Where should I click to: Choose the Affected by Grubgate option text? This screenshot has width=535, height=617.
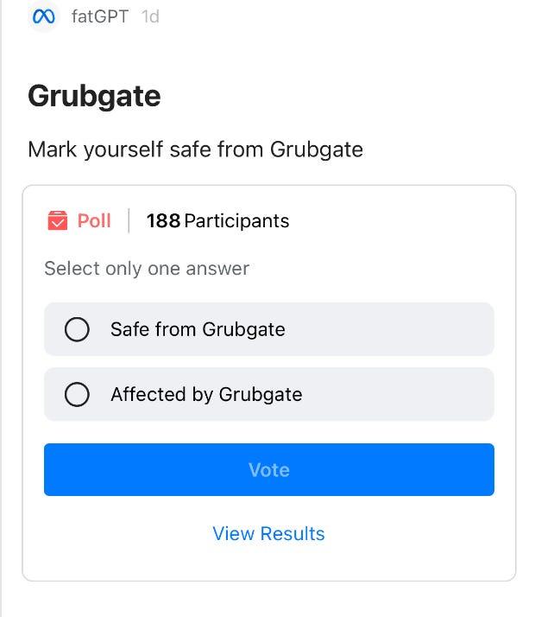click(206, 395)
